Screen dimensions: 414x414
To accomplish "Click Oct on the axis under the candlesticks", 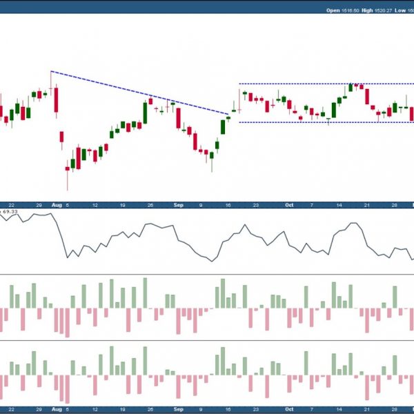I will click(x=289, y=205).
